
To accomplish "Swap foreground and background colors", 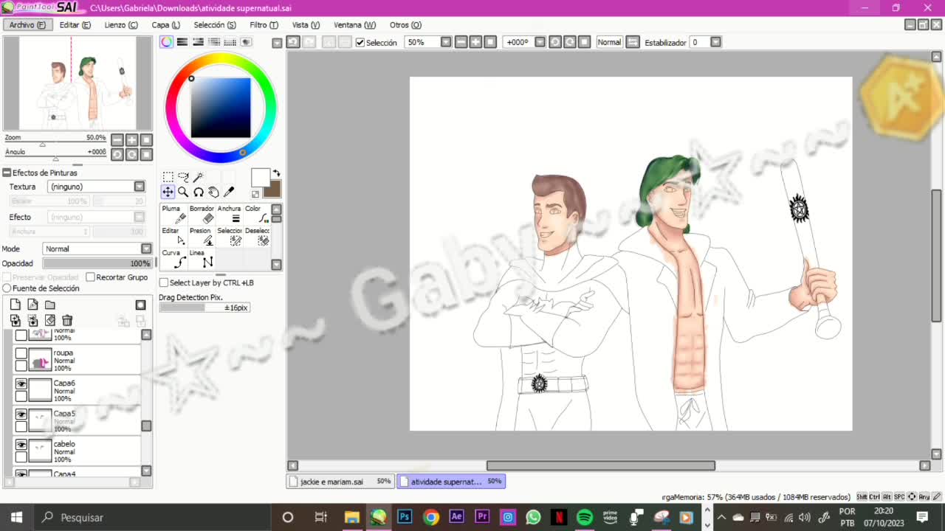I will pyautogui.click(x=276, y=173).
